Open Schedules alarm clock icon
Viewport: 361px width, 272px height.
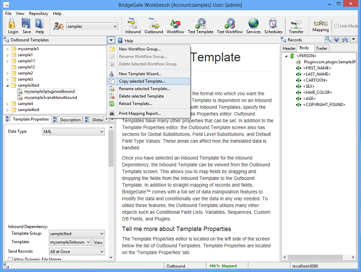coord(273,26)
